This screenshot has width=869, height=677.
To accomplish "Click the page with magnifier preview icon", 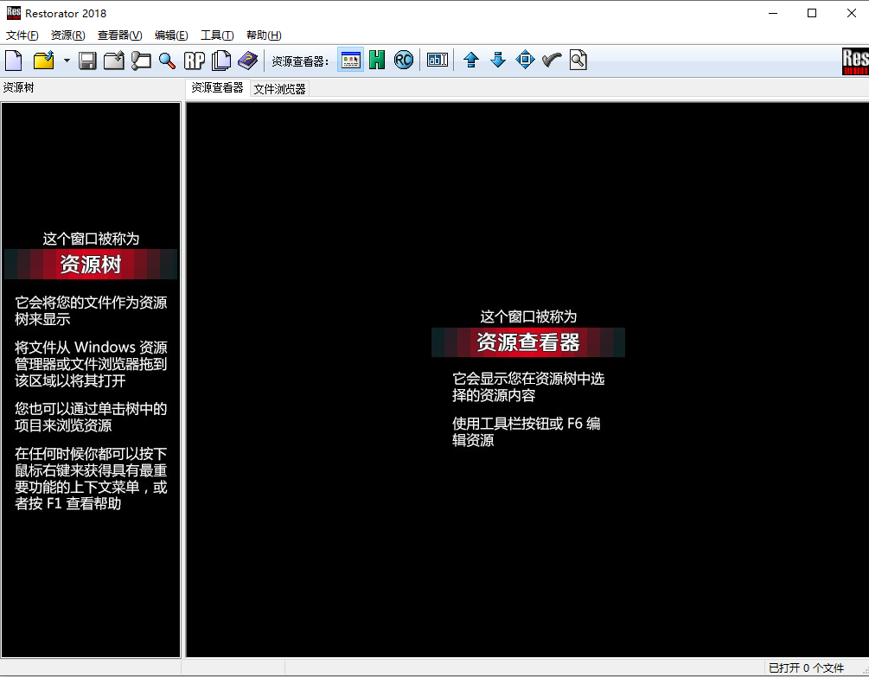I will pos(578,60).
